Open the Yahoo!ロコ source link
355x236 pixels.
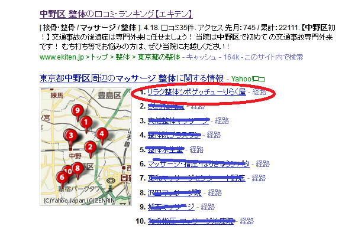pos(248,79)
